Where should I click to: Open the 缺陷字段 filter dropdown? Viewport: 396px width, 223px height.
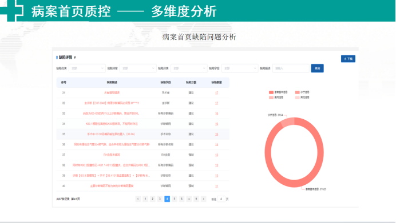[x=240, y=68]
